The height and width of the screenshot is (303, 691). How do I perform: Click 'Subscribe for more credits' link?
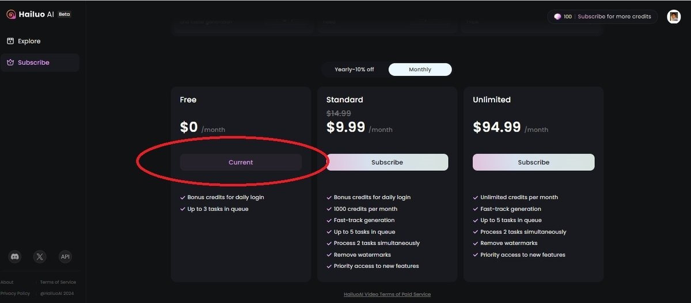pos(614,17)
